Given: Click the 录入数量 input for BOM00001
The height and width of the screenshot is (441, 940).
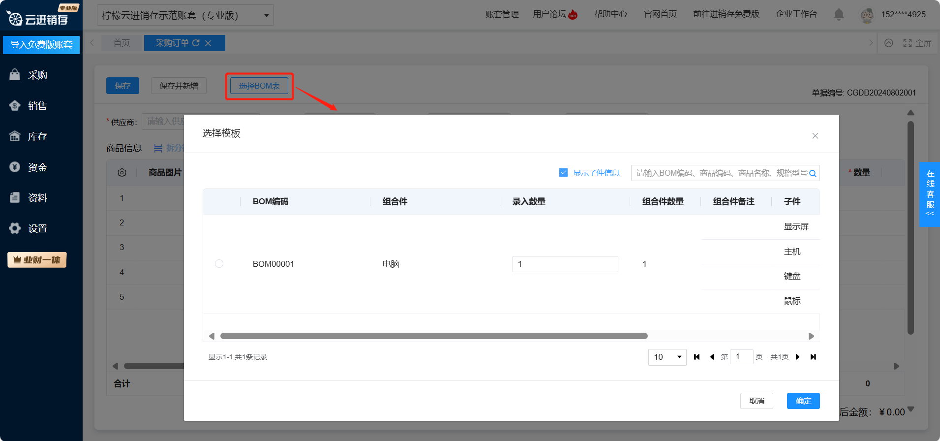Looking at the screenshot, I should tap(565, 264).
